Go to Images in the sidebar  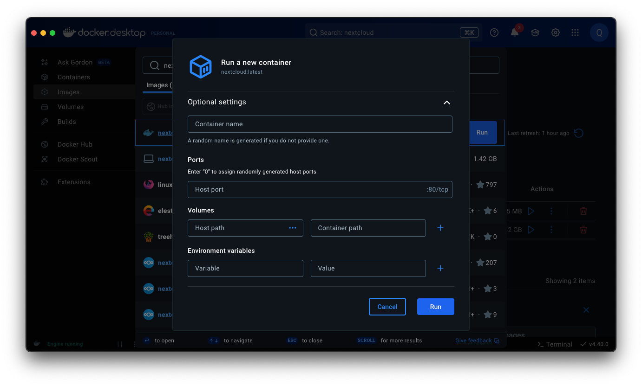[x=84, y=92]
